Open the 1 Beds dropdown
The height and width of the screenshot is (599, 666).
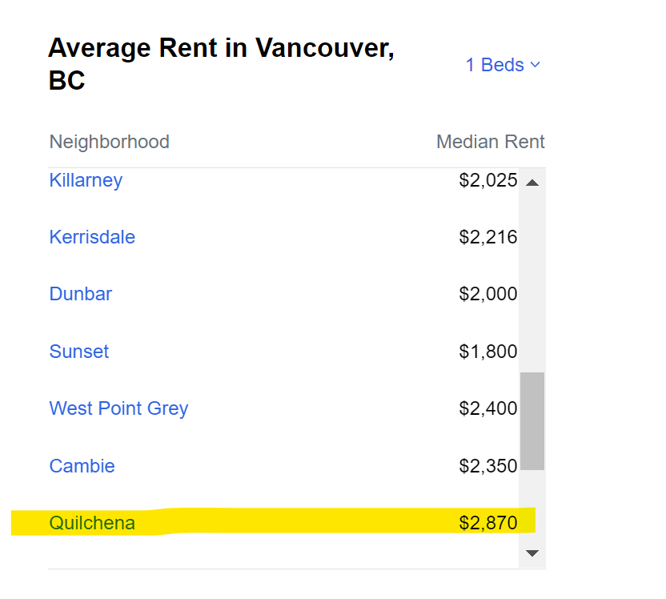[503, 65]
